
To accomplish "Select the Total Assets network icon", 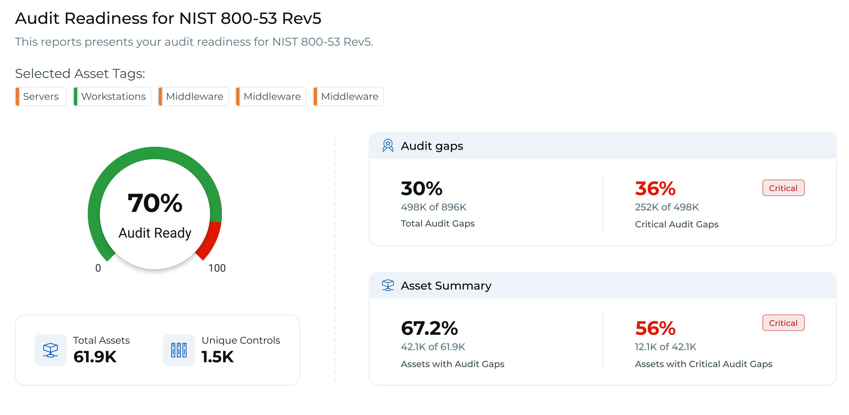I will 50,349.
